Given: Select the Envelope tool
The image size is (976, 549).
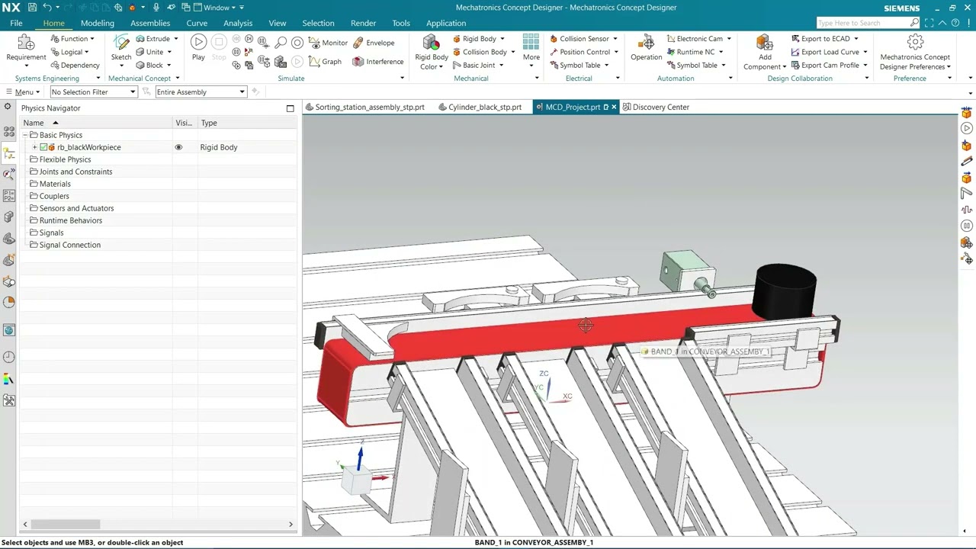Looking at the screenshot, I should [374, 43].
